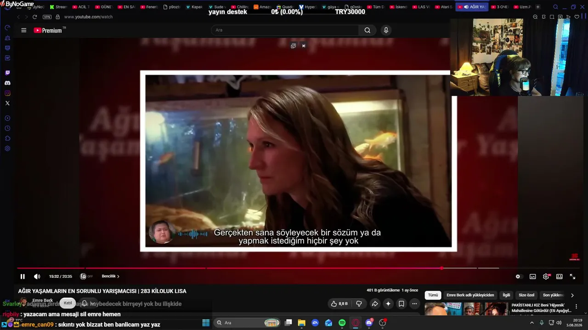
Task: Open the sidebar extensions puzzle icon
Action: pos(7,138)
